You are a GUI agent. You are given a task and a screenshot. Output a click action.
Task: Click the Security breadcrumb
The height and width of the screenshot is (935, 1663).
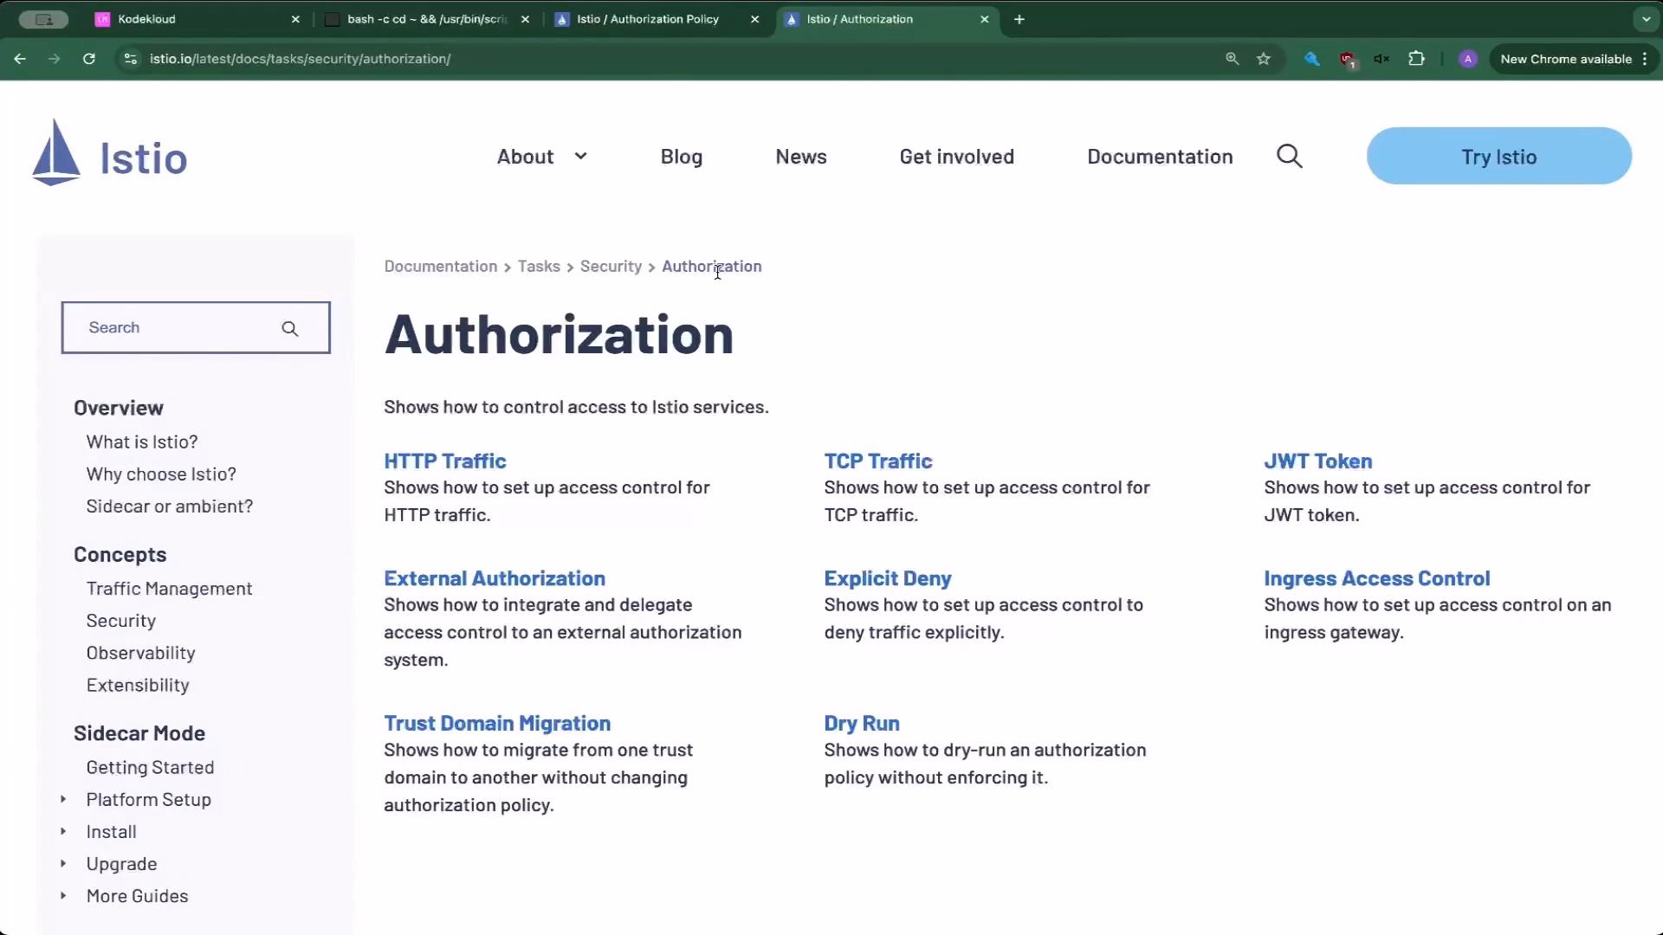(611, 267)
